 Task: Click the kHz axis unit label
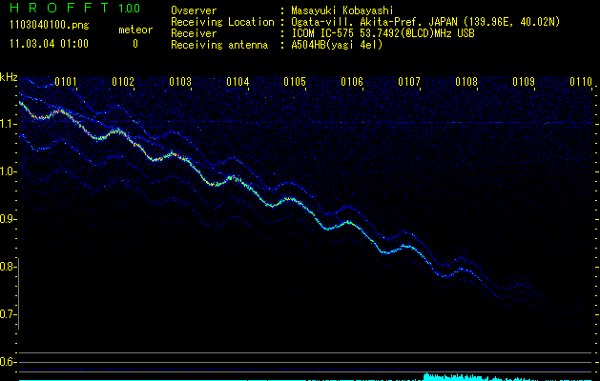tap(9, 77)
